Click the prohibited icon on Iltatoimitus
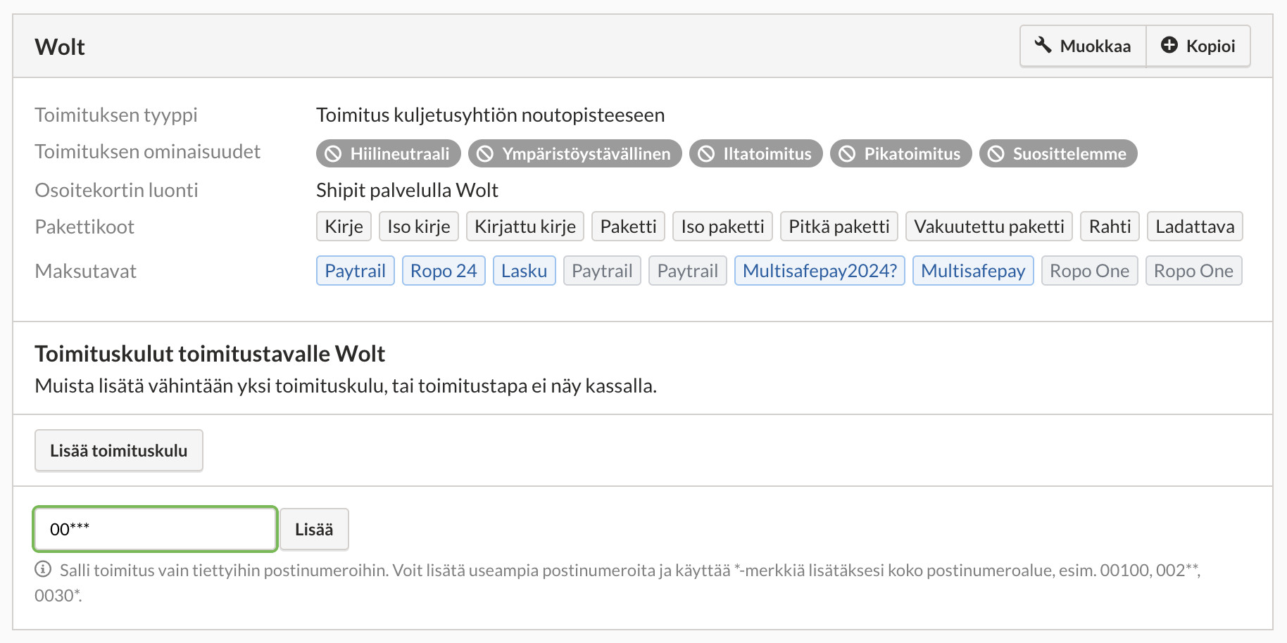The height and width of the screenshot is (643, 1287). pyautogui.click(x=706, y=153)
